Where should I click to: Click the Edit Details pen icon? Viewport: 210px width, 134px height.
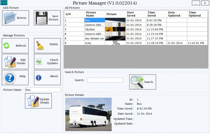(10, 62)
